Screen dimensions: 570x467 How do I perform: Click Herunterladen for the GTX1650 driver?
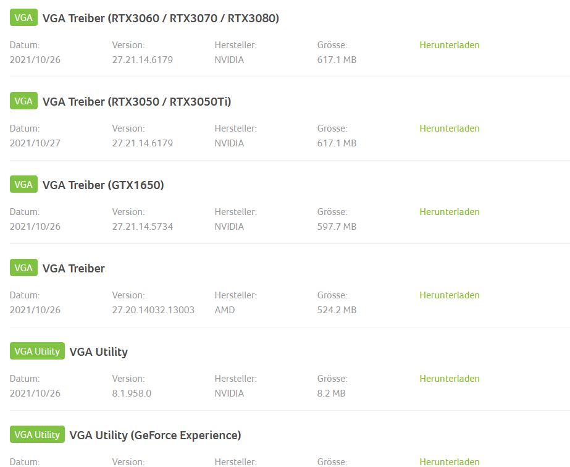[x=449, y=212]
